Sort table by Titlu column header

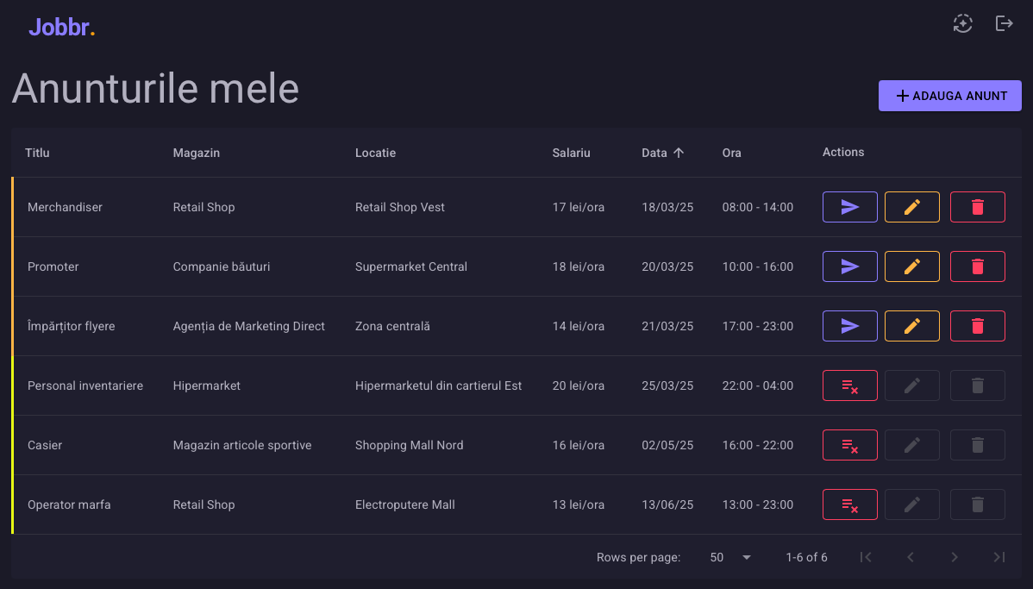point(37,153)
